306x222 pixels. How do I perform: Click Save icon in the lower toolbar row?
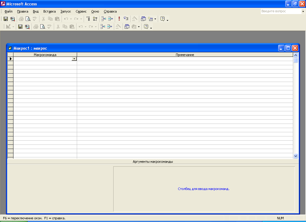[x=20, y=27]
